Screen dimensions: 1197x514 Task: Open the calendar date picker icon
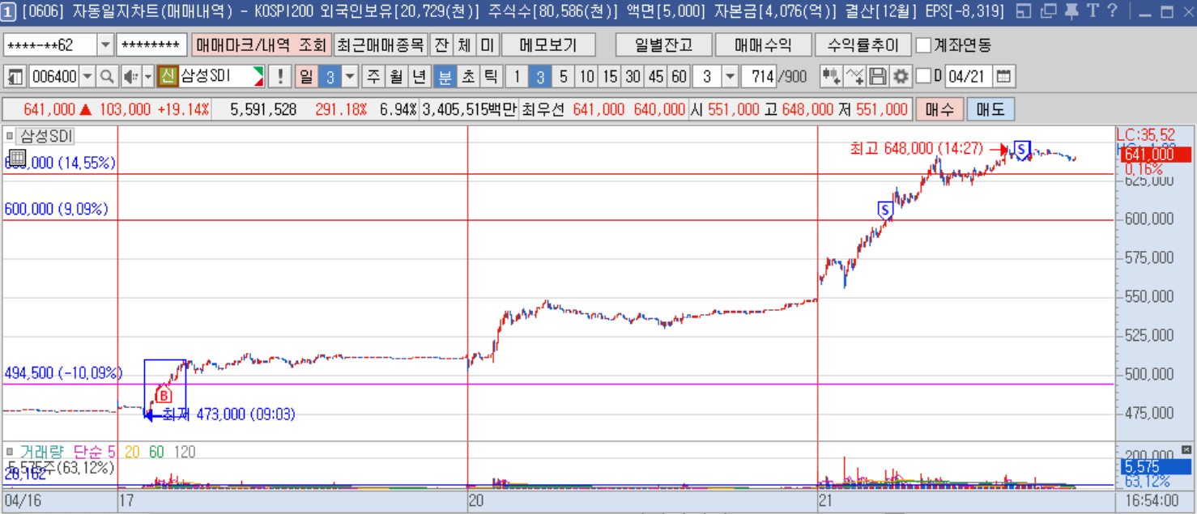pyautogui.click(x=1003, y=77)
